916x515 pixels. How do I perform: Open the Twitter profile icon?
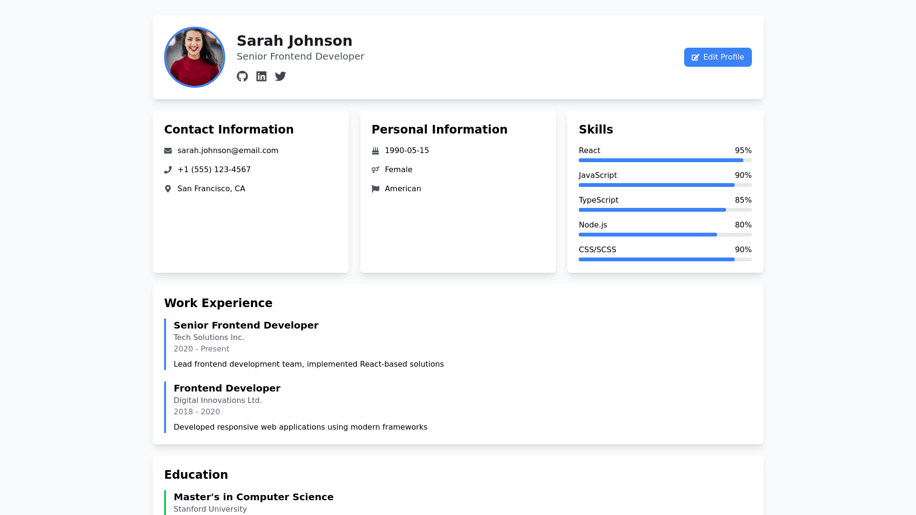281,76
